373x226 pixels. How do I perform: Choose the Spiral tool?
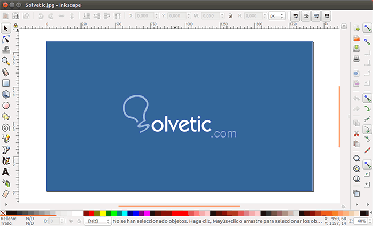[6, 128]
